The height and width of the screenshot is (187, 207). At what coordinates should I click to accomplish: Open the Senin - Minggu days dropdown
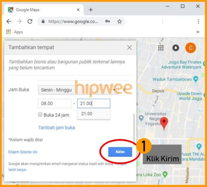pos(78,90)
